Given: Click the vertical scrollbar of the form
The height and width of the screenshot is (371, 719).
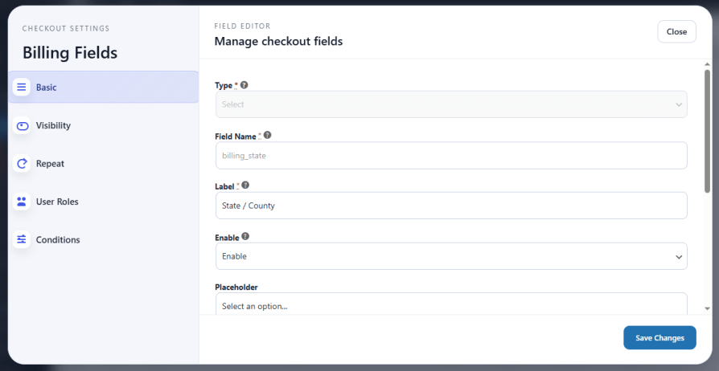Looking at the screenshot, I should click(x=707, y=128).
